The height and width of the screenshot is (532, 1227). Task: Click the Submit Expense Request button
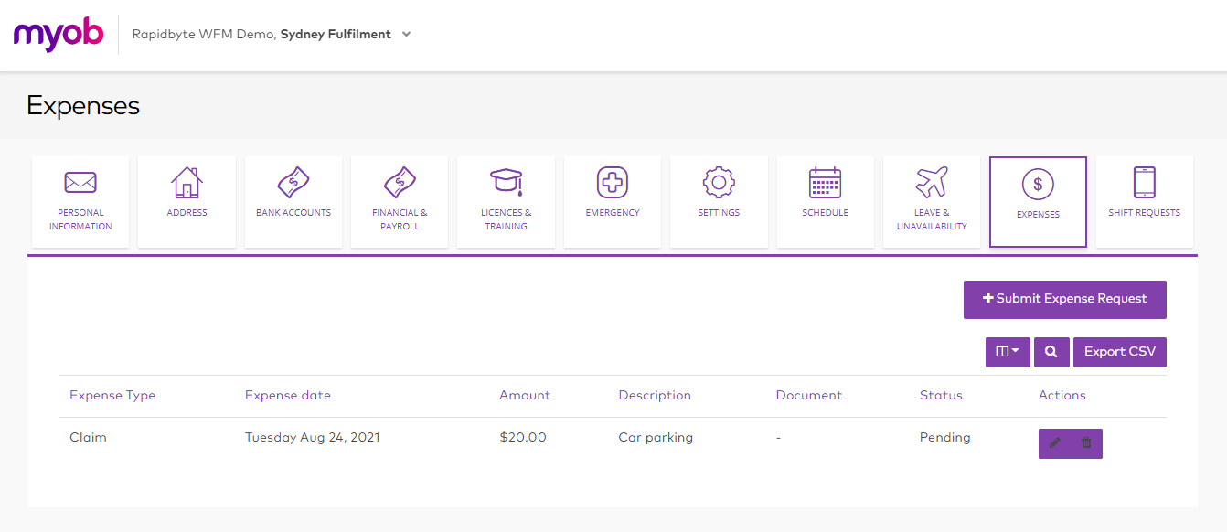pos(1064,299)
